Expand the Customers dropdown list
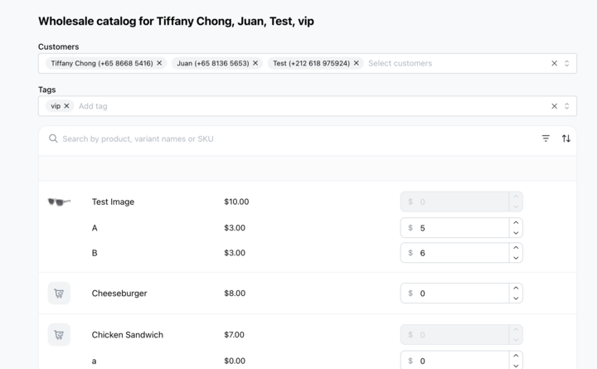Viewport: 597px width, 369px height. [566, 63]
